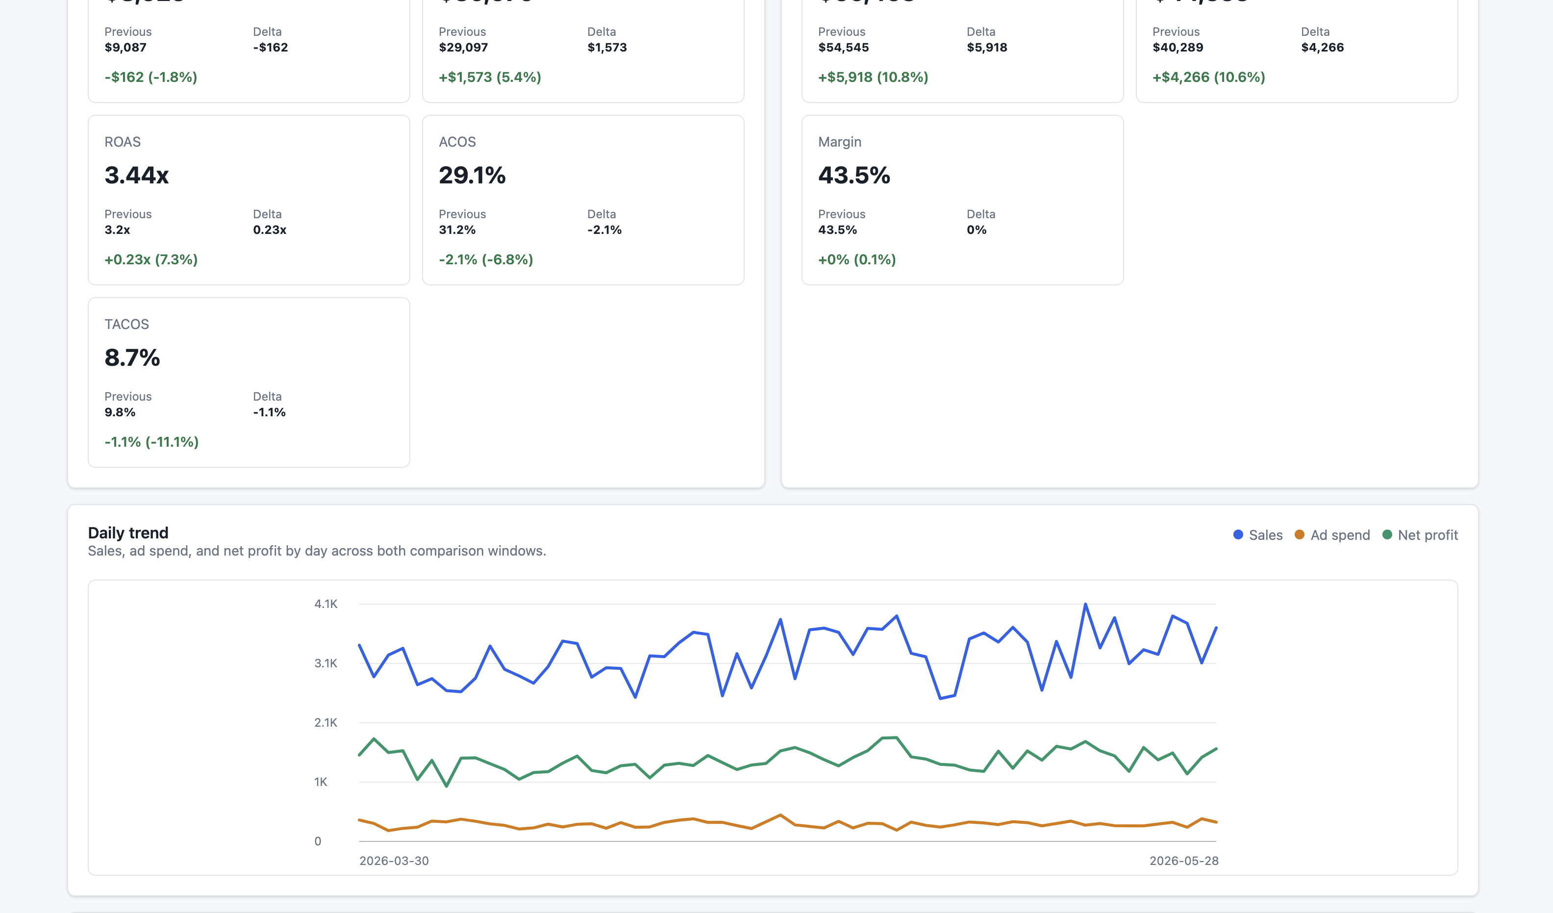Select the ROAS card title
Viewport: 1553px width, 913px height.
coord(123,142)
